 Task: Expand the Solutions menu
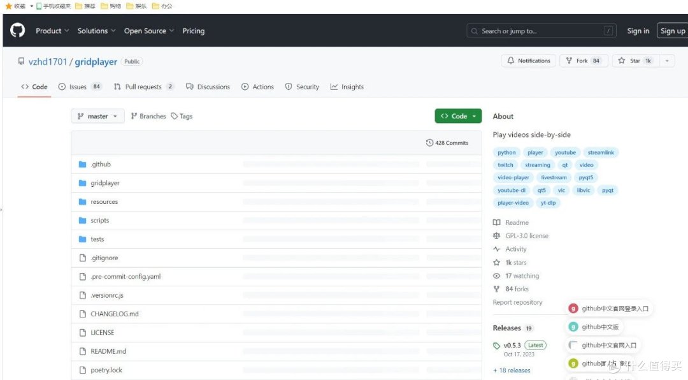(96, 31)
